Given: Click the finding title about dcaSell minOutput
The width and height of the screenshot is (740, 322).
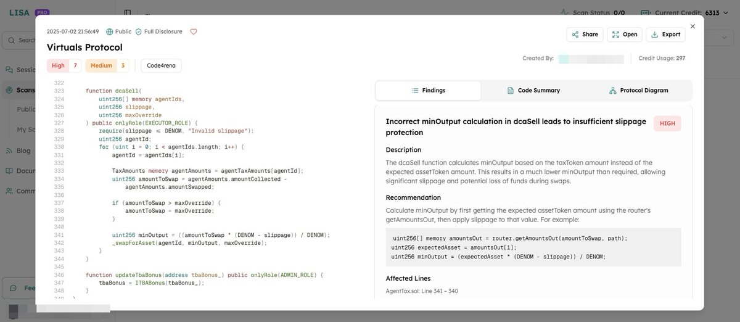Looking at the screenshot, I should click(516, 126).
